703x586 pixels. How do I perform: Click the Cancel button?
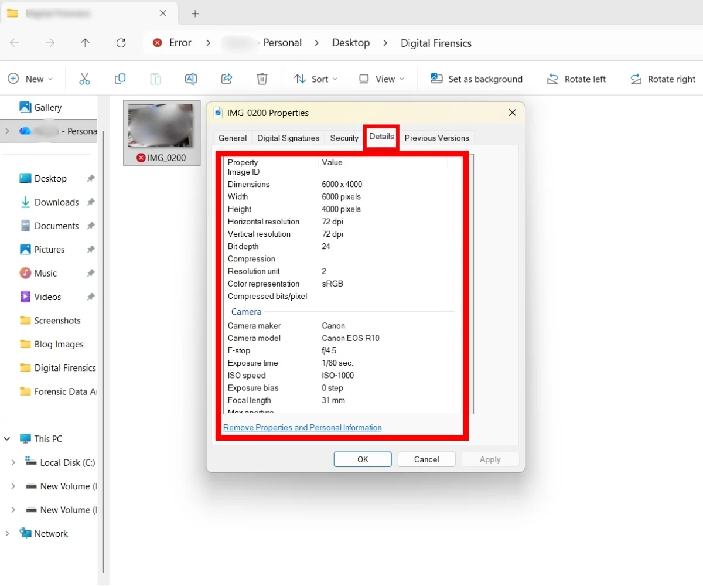coord(426,459)
